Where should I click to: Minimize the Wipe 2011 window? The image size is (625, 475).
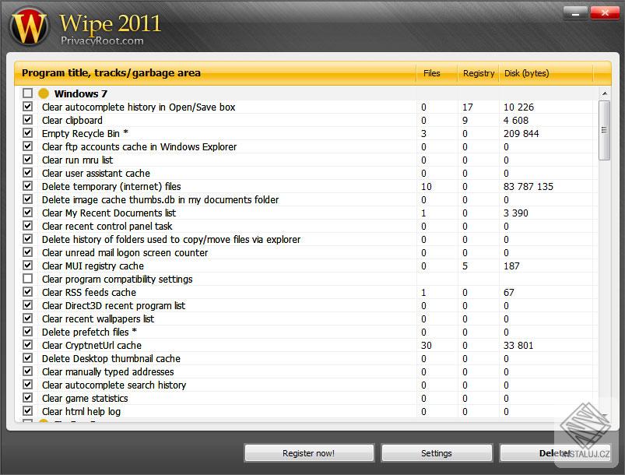click(x=575, y=12)
